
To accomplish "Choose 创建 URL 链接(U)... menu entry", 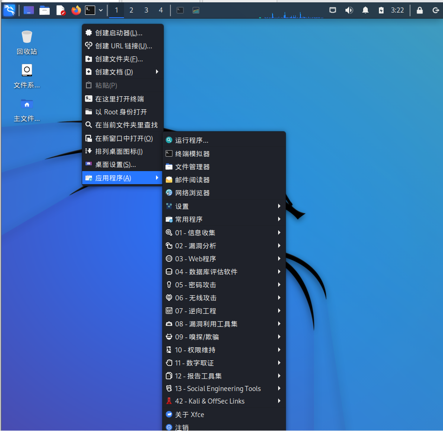I will click(123, 46).
